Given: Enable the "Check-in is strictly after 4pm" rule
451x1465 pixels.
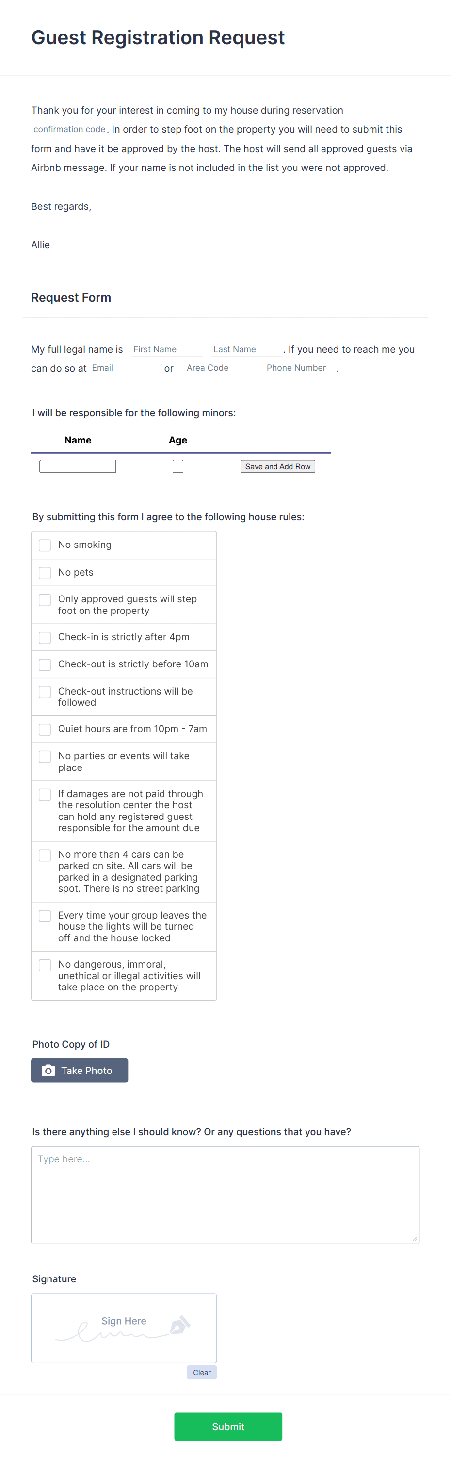Looking at the screenshot, I should 44,637.
